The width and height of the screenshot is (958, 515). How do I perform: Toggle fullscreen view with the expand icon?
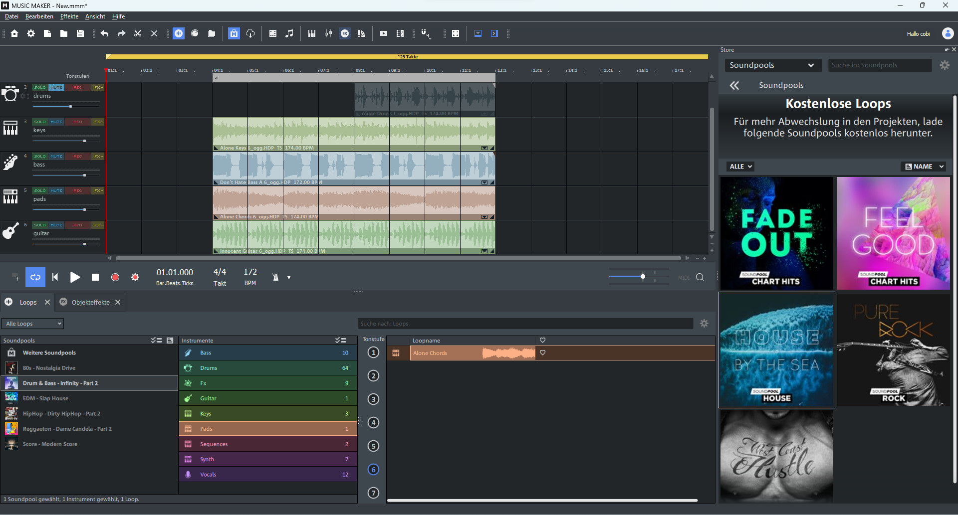coord(456,33)
